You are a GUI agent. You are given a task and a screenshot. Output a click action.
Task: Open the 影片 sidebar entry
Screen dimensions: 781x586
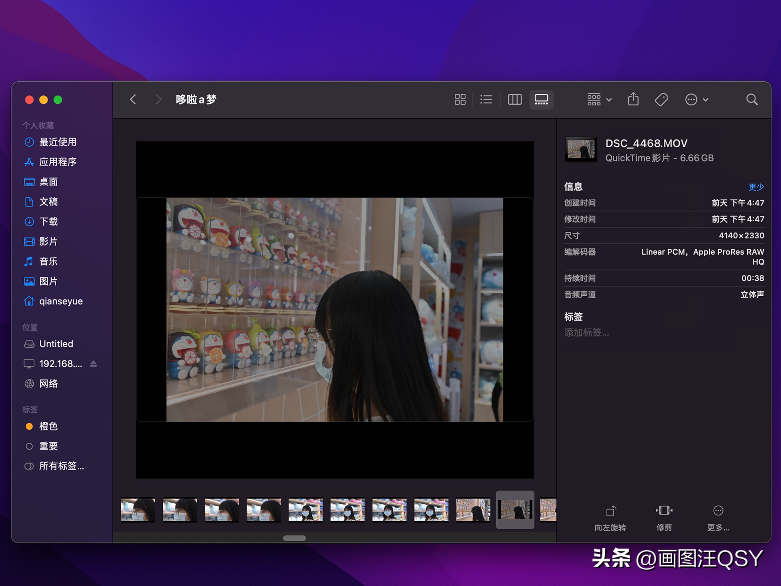[x=48, y=241]
